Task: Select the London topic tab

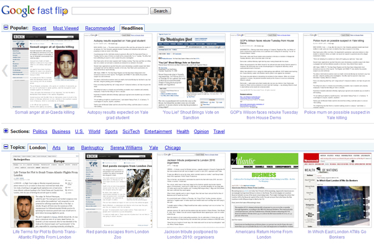Action: coord(37,147)
